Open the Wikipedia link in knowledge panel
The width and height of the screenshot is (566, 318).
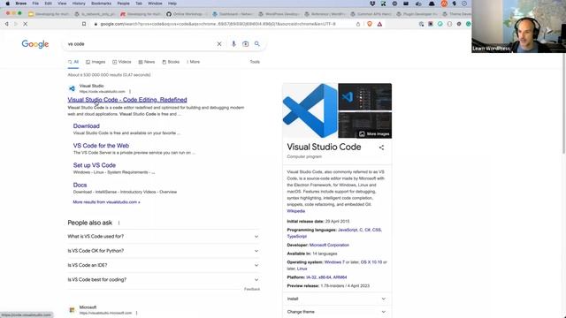tap(296, 211)
